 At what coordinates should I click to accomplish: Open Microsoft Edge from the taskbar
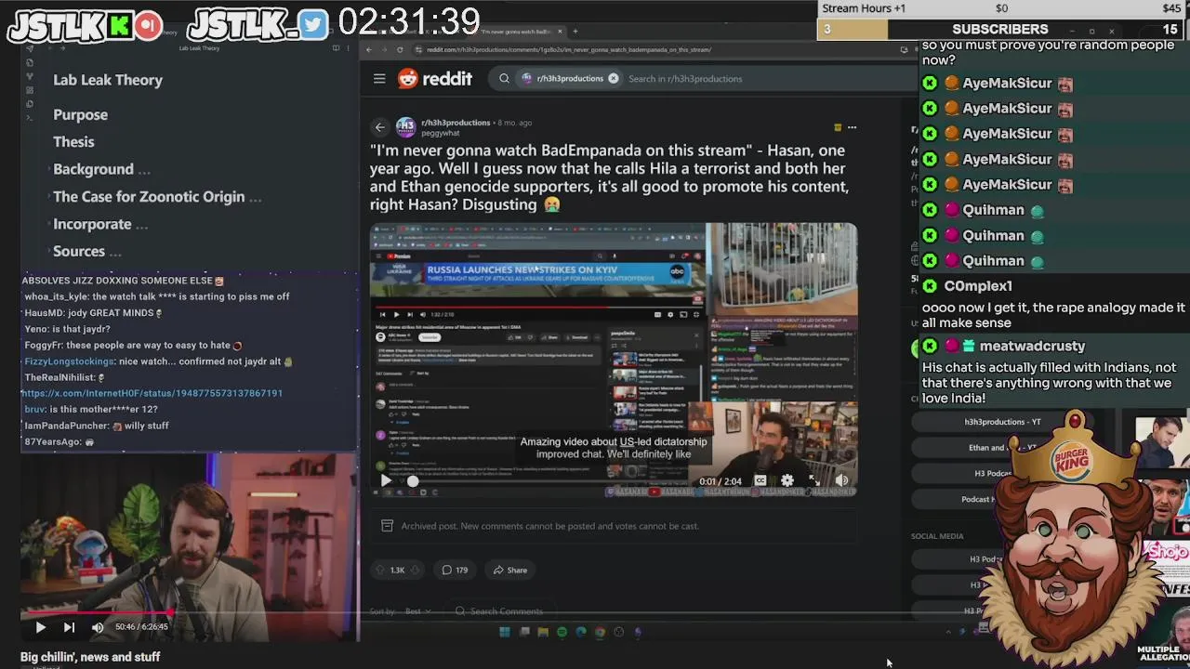click(581, 632)
